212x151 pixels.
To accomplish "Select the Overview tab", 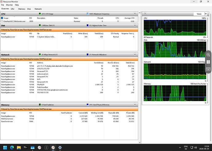I will [x=5, y=9].
